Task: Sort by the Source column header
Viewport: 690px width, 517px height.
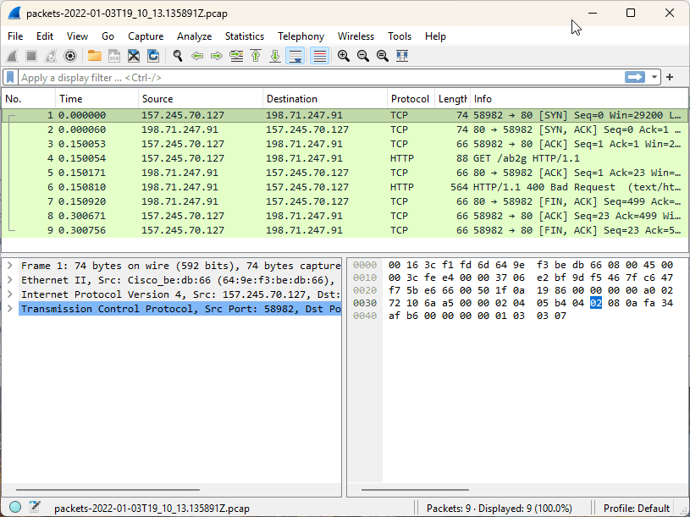Action: [x=201, y=99]
